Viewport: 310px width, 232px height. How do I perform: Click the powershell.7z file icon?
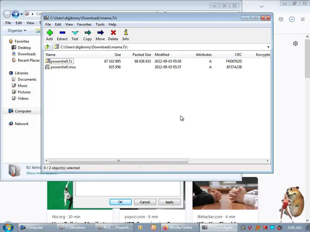[48, 61]
